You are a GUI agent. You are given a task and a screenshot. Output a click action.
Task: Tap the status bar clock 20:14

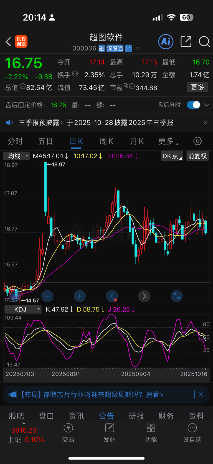click(x=34, y=18)
